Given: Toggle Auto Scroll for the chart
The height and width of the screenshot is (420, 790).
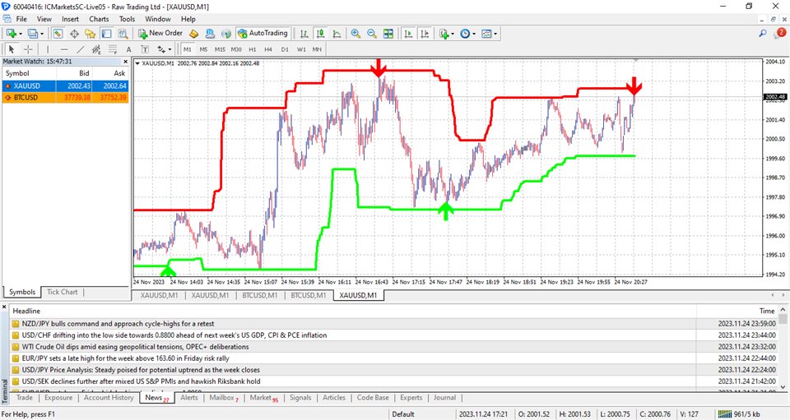Looking at the screenshot, I should (x=408, y=34).
